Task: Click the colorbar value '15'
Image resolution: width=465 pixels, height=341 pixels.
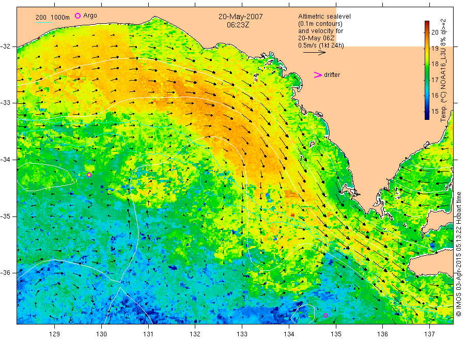Action: pos(435,112)
